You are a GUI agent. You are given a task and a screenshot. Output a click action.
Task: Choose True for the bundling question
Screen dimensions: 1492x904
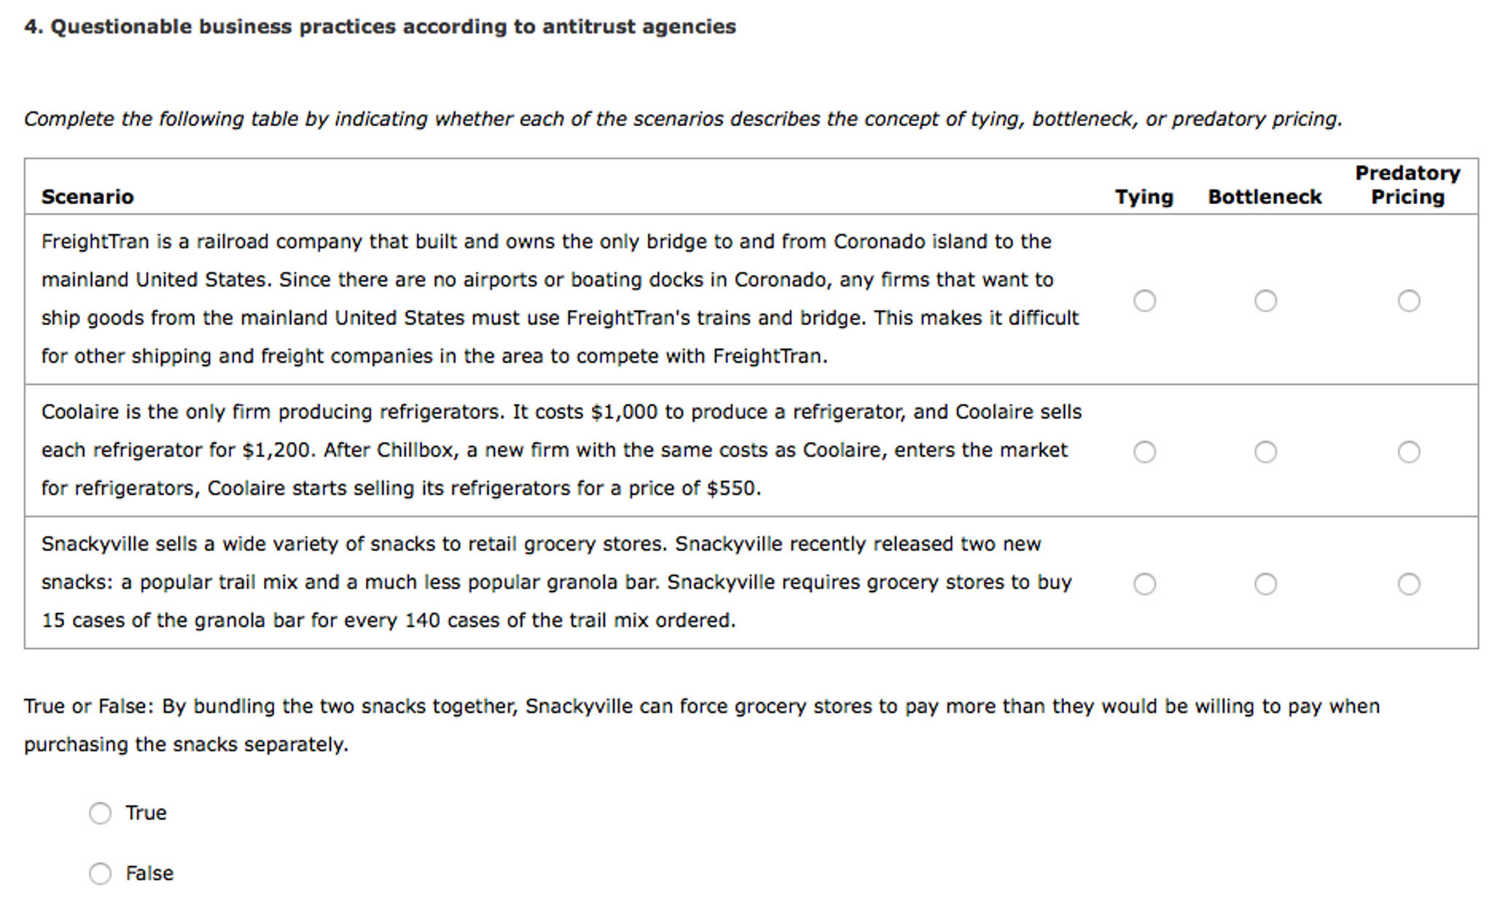[x=100, y=812]
